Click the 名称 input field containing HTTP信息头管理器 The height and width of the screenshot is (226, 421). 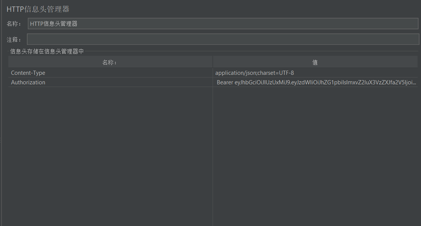[x=223, y=24]
